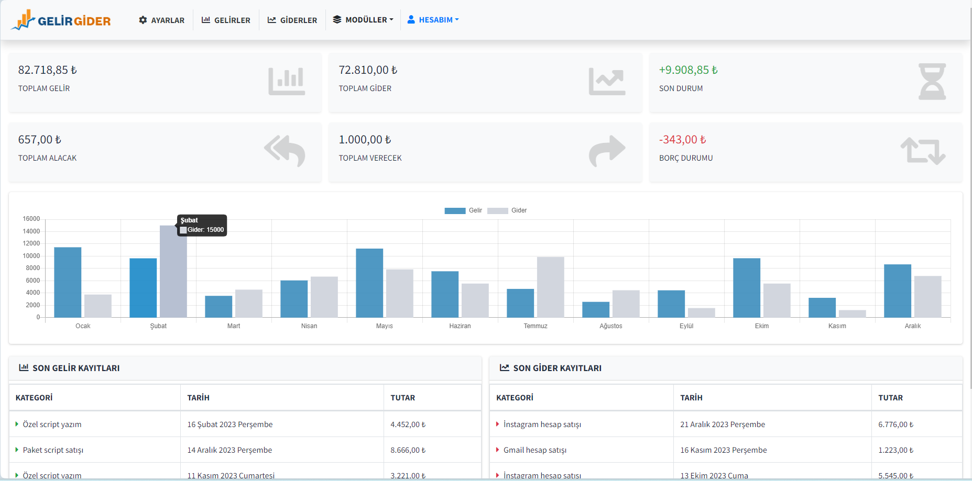Image resolution: width=972 pixels, height=481 pixels.
Task: Click the bar chart icon in Toplam Gelir card
Action: coord(287,81)
